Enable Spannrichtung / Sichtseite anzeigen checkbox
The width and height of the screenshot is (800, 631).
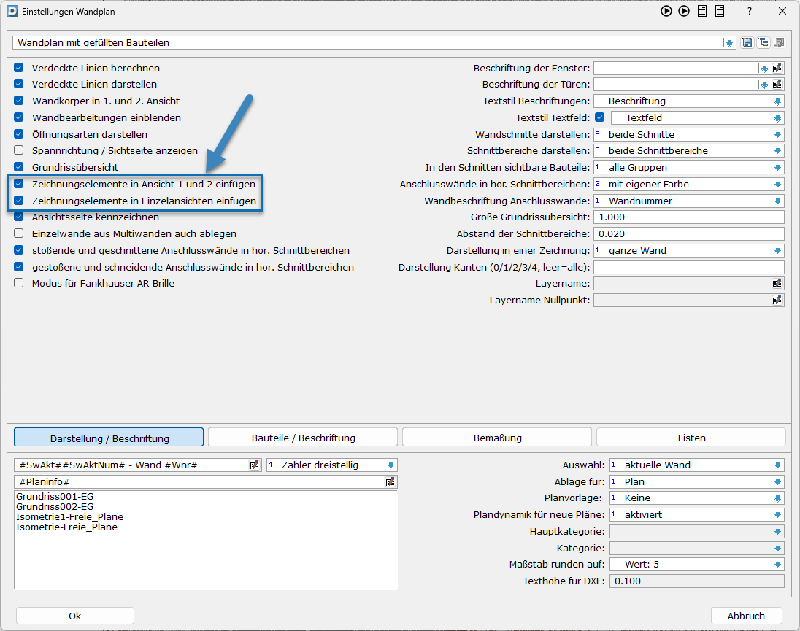19,150
